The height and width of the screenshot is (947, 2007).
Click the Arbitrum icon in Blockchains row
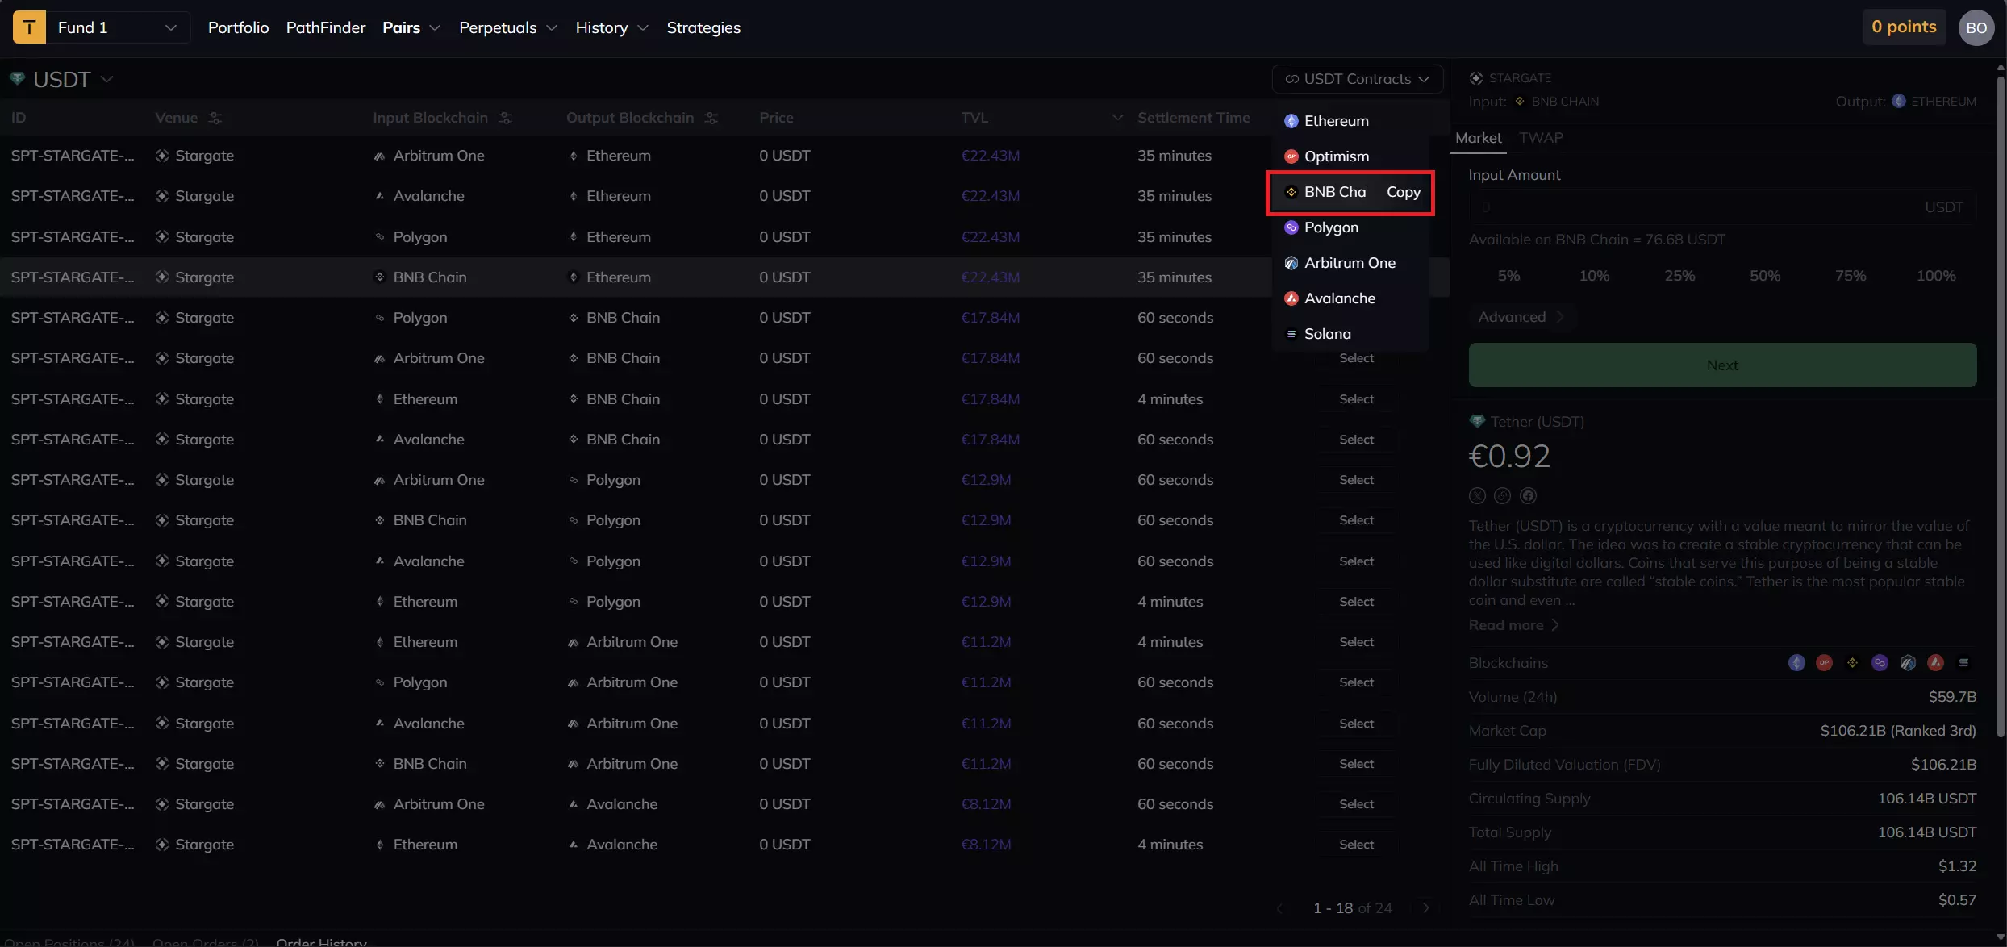(1908, 663)
